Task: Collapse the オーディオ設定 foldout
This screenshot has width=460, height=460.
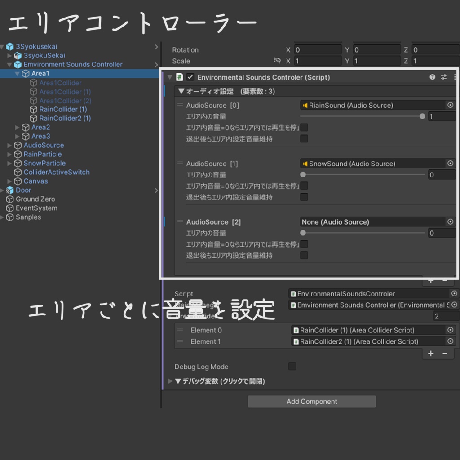Action: tap(181, 91)
